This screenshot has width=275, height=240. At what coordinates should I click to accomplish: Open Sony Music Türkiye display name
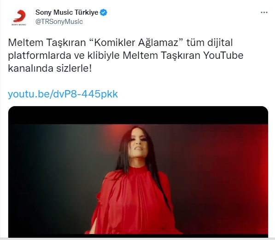click(x=67, y=12)
